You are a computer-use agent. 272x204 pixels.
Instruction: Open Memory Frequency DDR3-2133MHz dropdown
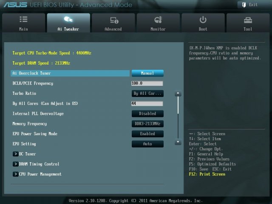click(147, 124)
